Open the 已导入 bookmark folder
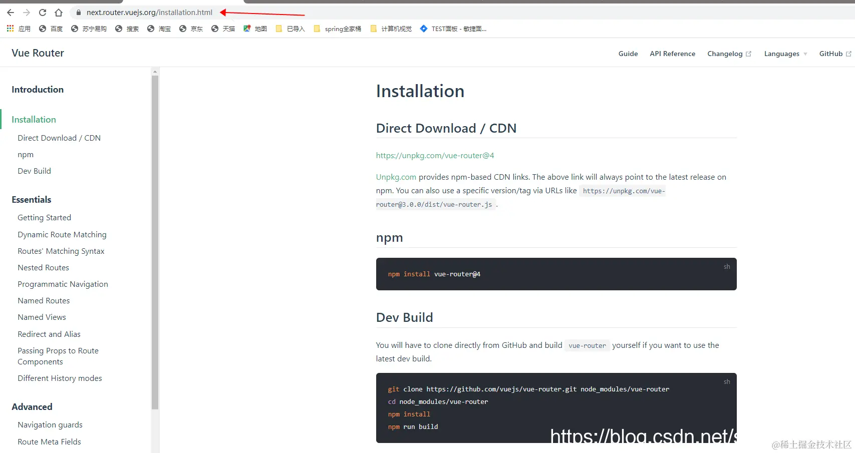Viewport: 855px width, 453px height. click(x=291, y=29)
